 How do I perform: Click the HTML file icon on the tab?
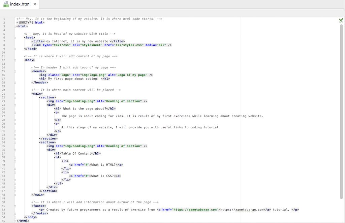click(x=6, y=4)
